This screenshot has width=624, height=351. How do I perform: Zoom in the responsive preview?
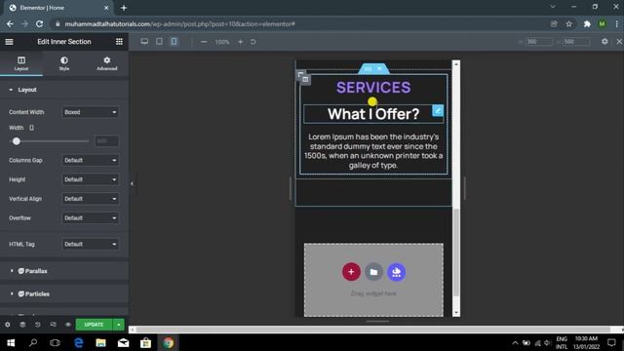pyautogui.click(x=241, y=42)
